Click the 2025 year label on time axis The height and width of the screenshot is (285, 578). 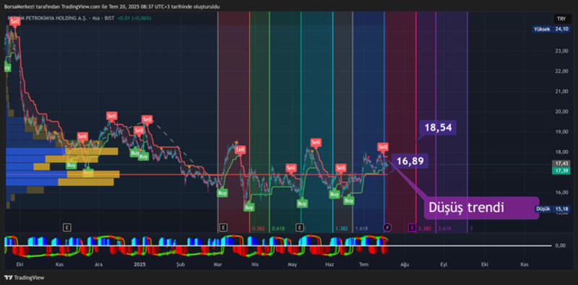pyautogui.click(x=139, y=264)
